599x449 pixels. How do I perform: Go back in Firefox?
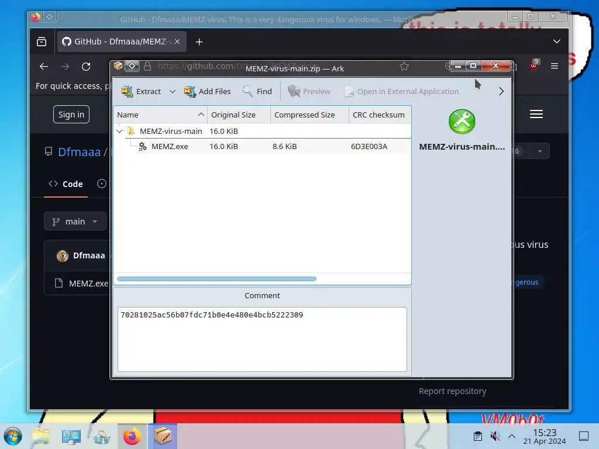(x=44, y=67)
